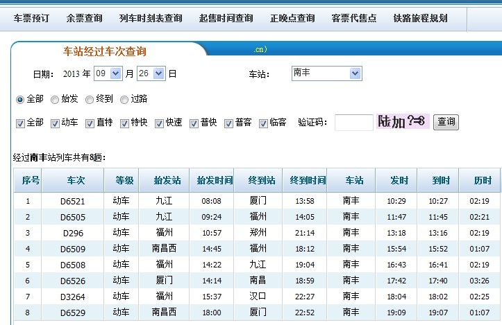Select the 过路 radio button
Viewport: 502px width, 325px height.
point(124,100)
